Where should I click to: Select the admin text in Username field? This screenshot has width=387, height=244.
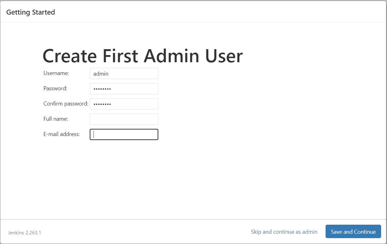[x=101, y=73]
